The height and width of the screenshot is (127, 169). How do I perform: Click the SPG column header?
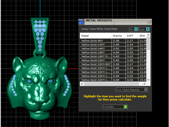coord(142,36)
